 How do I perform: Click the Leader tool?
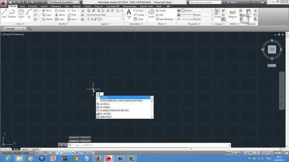[139, 15]
